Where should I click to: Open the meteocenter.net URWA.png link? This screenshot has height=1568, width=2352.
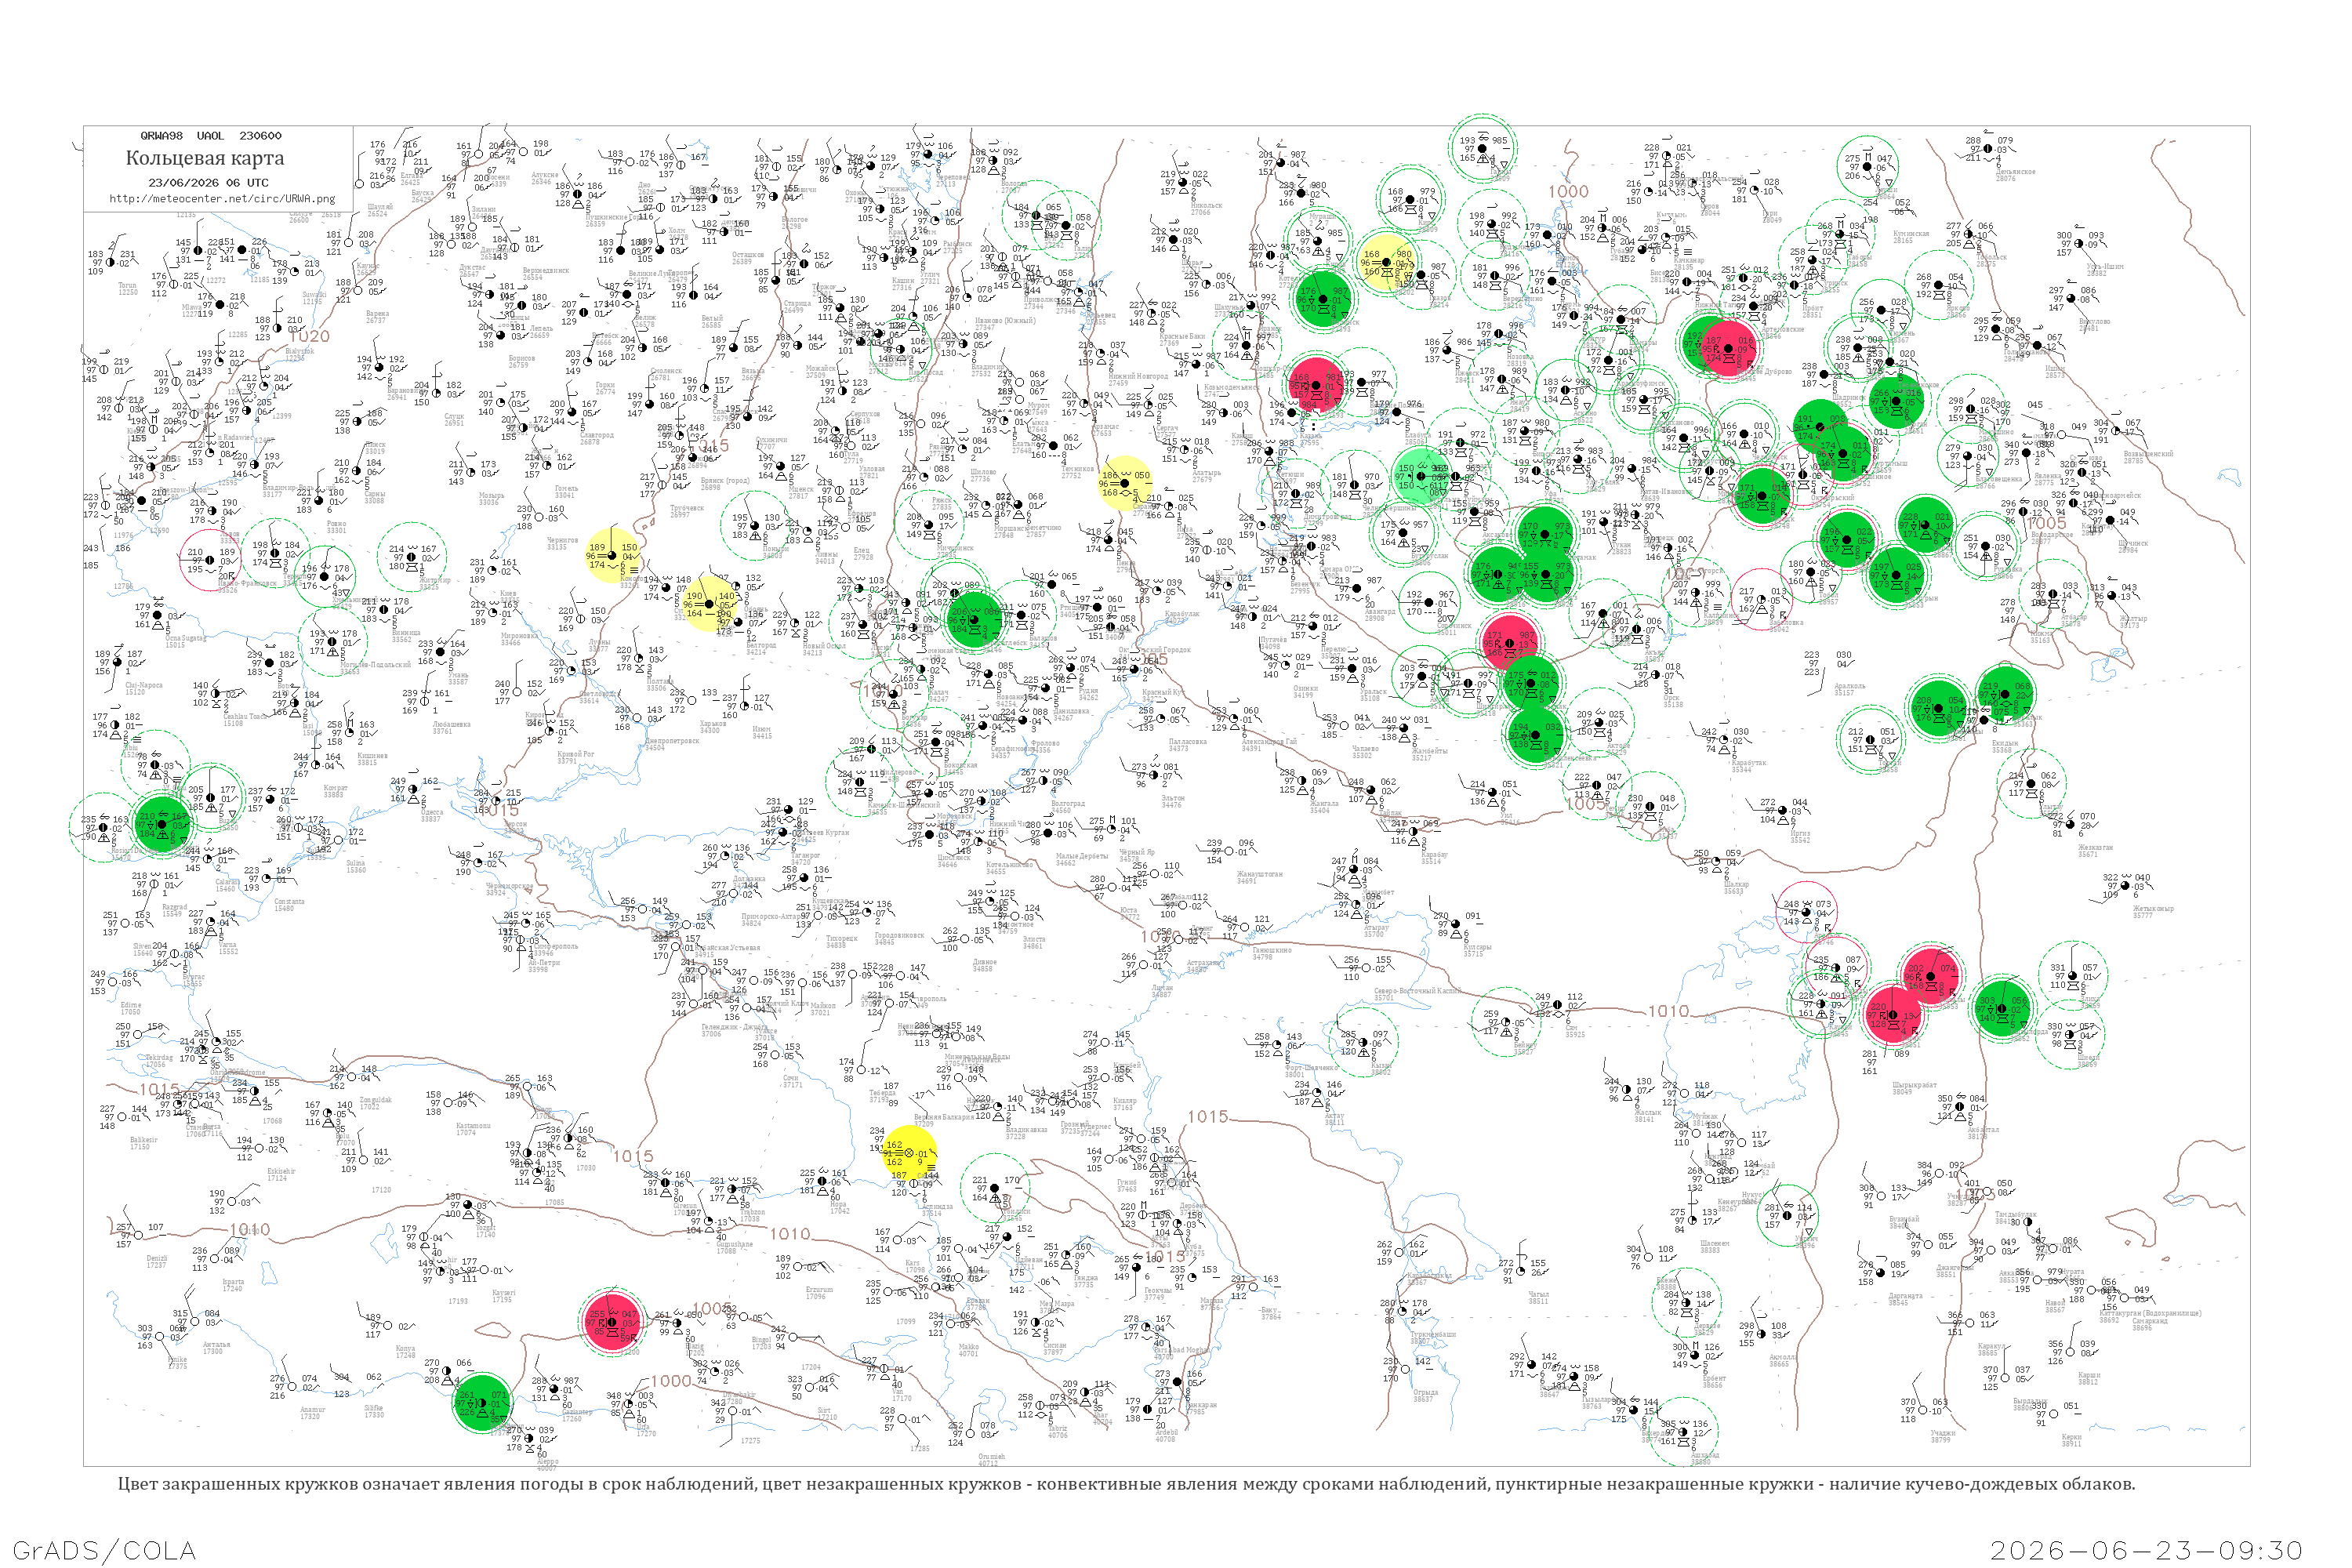pyautogui.click(x=222, y=198)
